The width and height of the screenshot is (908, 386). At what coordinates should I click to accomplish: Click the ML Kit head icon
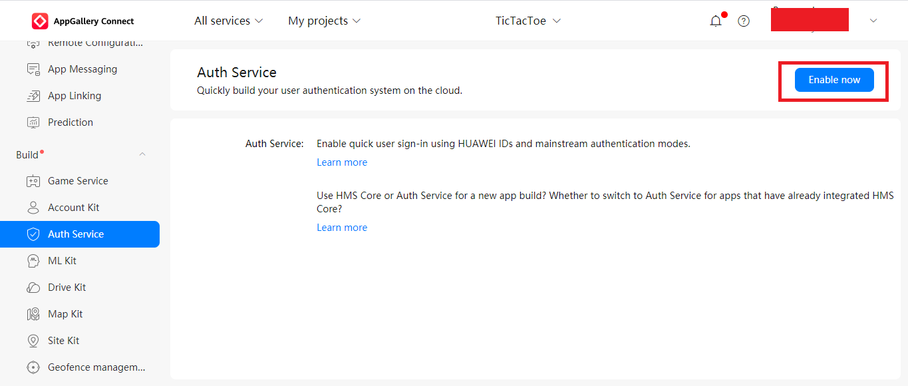(x=33, y=261)
